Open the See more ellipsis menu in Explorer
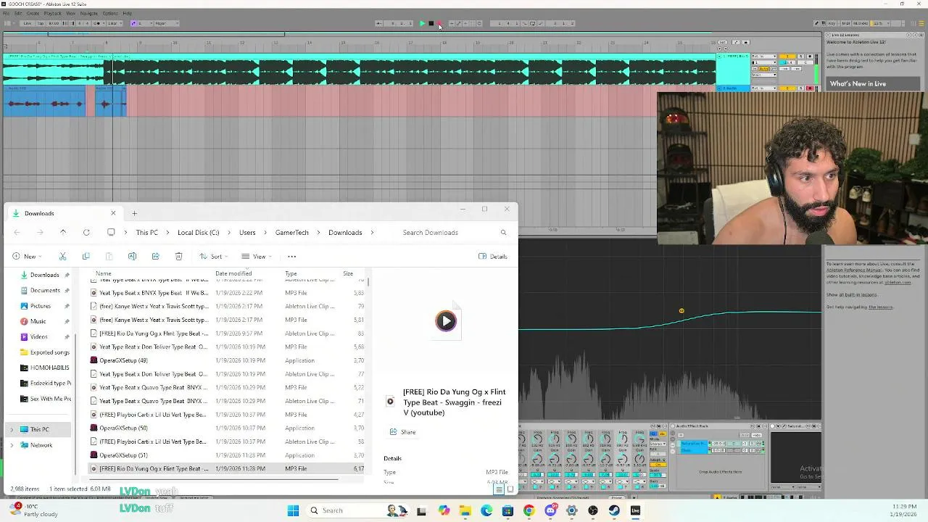This screenshot has height=522, width=928. click(291, 256)
